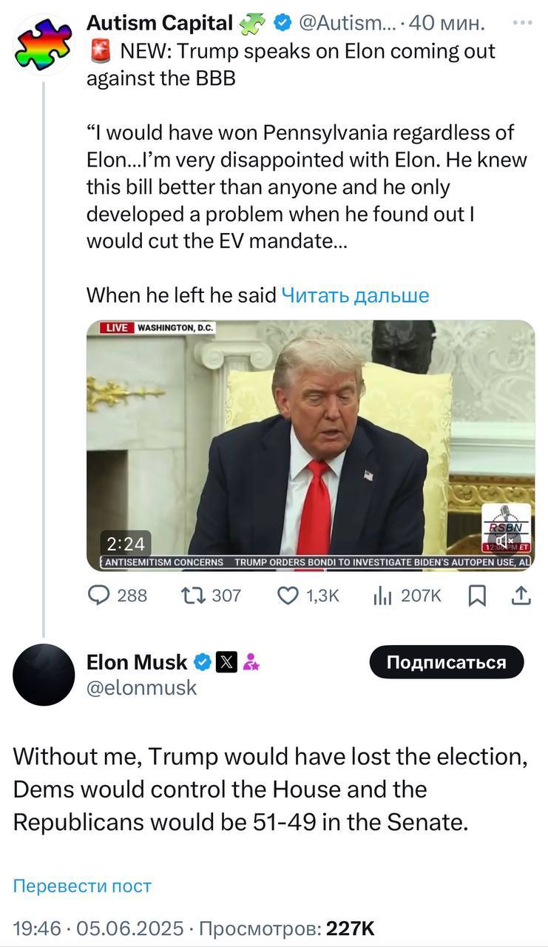This screenshot has width=548, height=947.
Task: Unmute the video sound icon
Action: click(506, 541)
